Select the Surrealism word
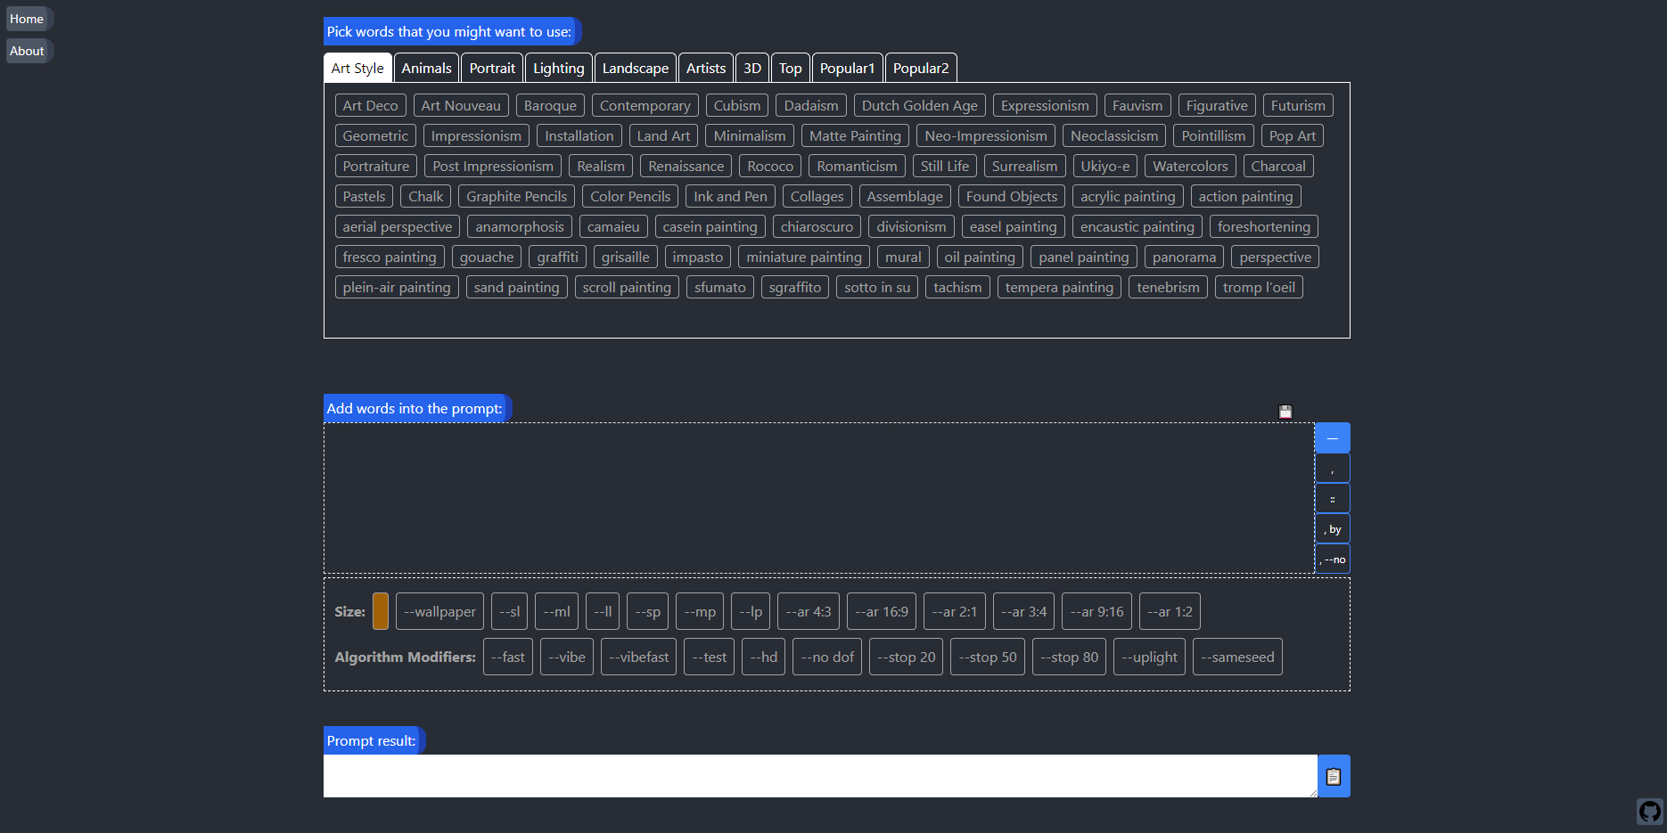Image resolution: width=1667 pixels, height=833 pixels. pyautogui.click(x=1024, y=166)
